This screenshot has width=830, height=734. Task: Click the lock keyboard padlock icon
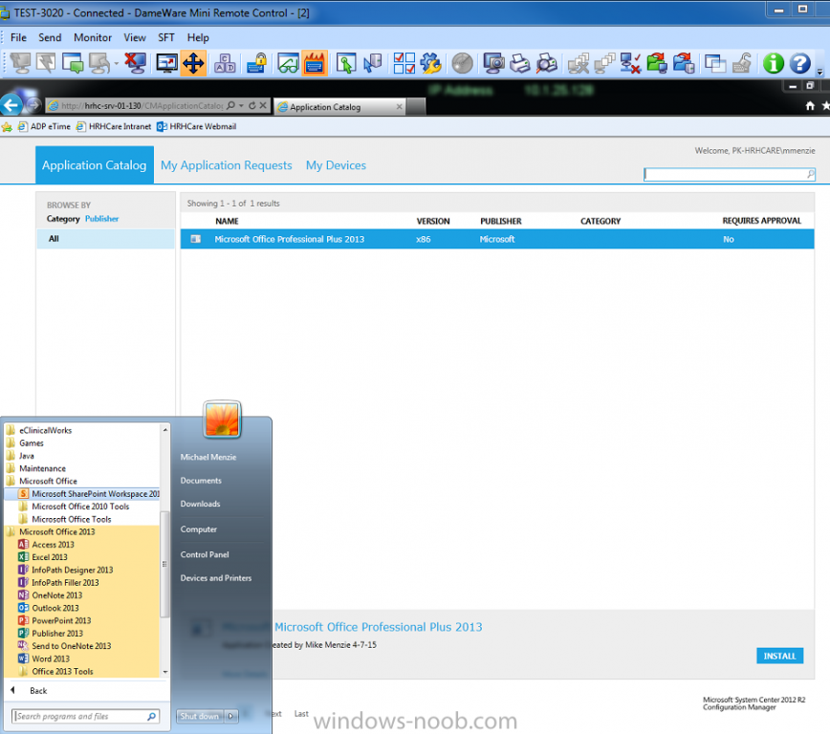256,63
